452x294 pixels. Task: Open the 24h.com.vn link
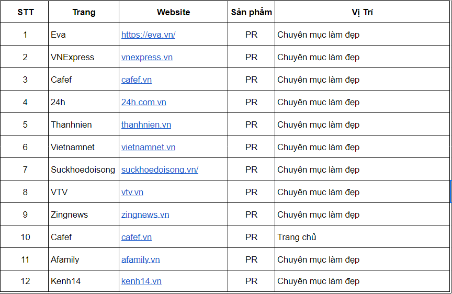tap(143, 102)
